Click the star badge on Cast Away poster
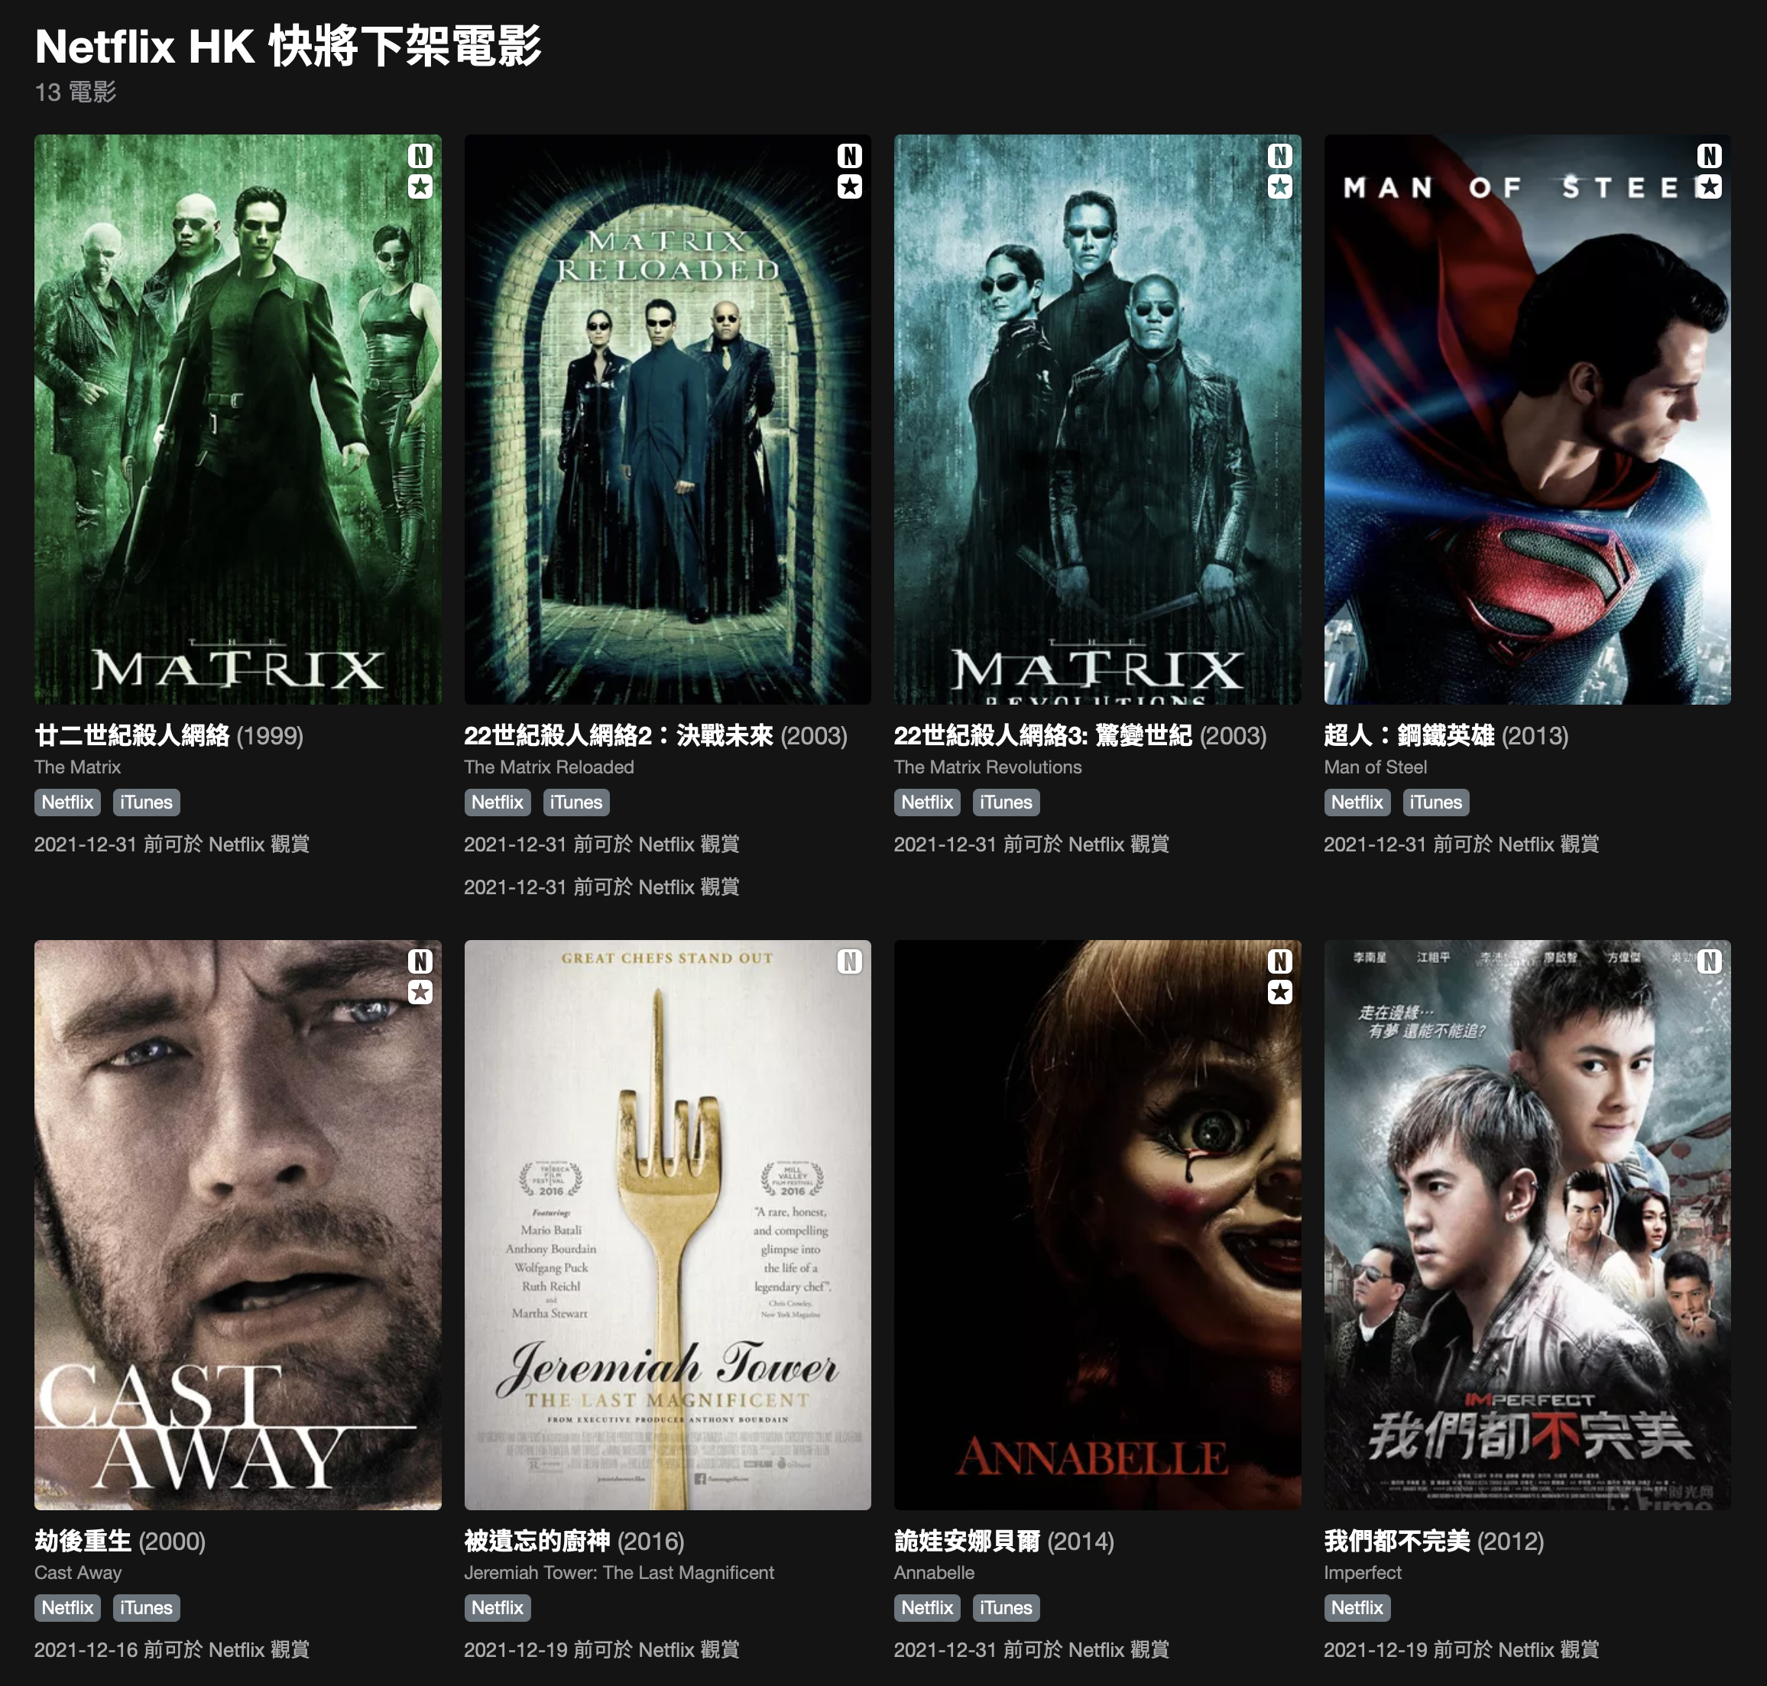 coord(420,991)
